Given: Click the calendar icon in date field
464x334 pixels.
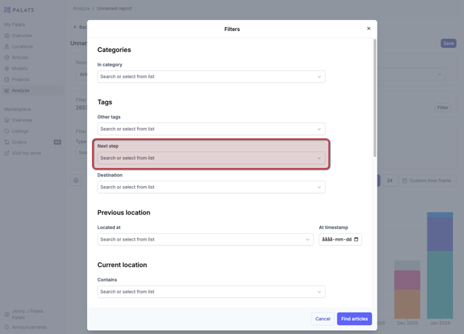Looking at the screenshot, I should pos(357,239).
